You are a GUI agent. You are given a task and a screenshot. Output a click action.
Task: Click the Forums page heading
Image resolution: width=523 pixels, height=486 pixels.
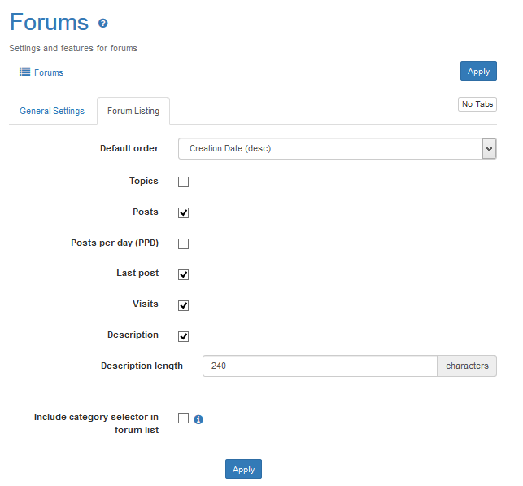pyautogui.click(x=50, y=23)
